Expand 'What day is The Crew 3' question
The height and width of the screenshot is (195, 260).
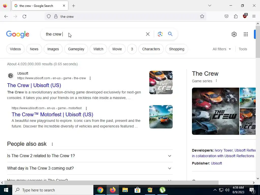[x=90, y=168]
